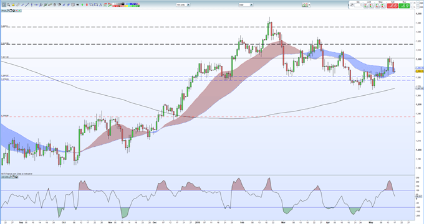Click the red Sell price button
Viewport: 424px width, 224px height.
[392, 6]
